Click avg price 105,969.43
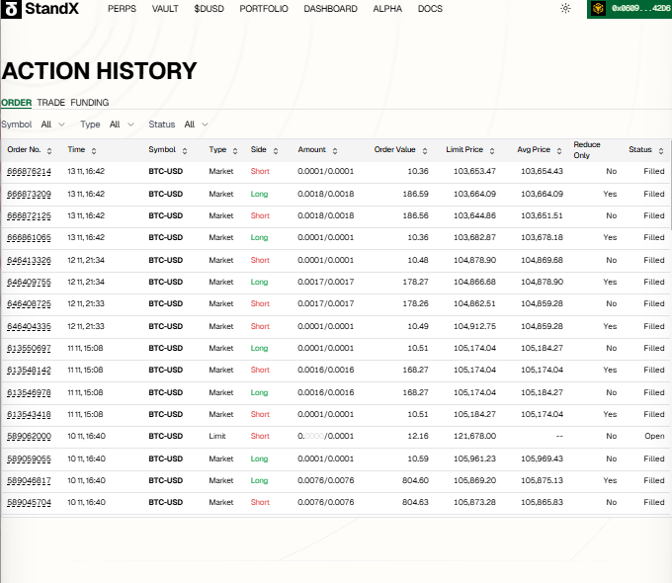This screenshot has width=672, height=583. pyautogui.click(x=542, y=458)
